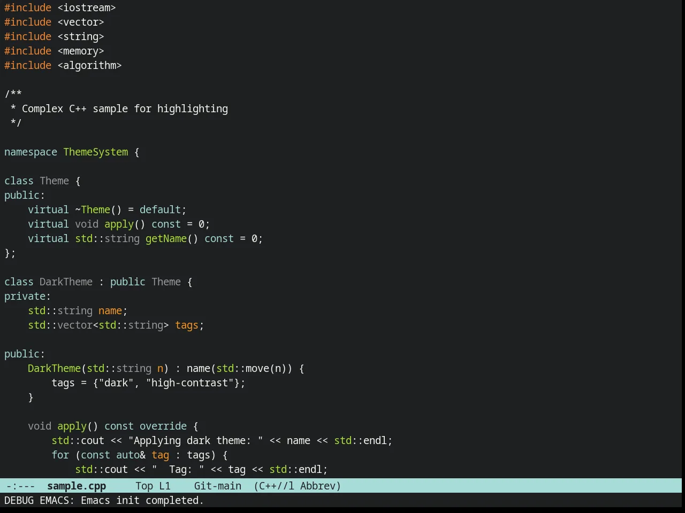
Task: Click the '<vector>' include header
Action: 81,22
